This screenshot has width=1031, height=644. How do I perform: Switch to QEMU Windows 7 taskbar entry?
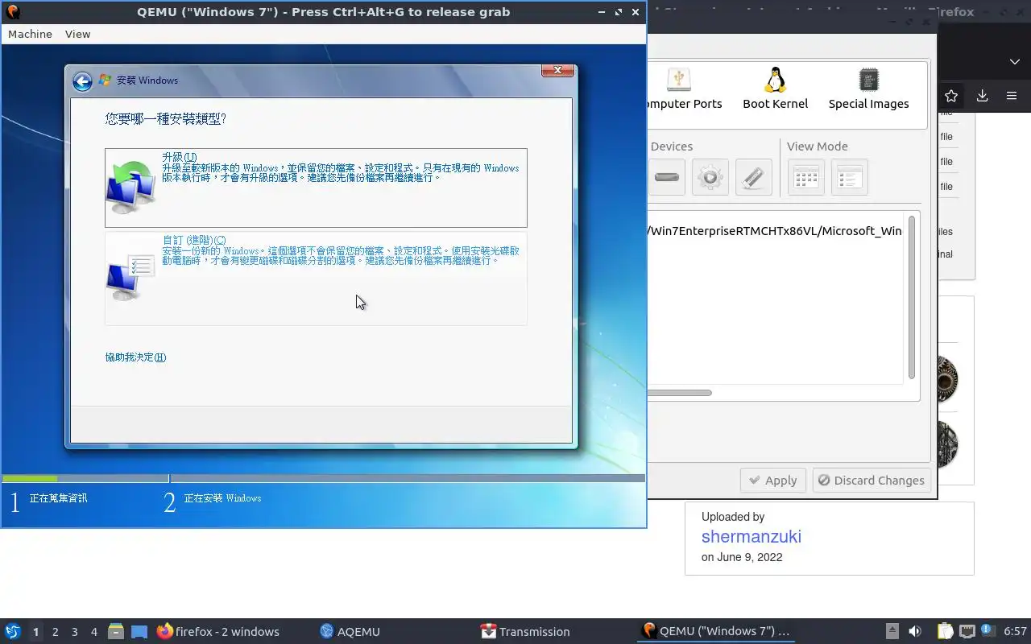(717, 632)
